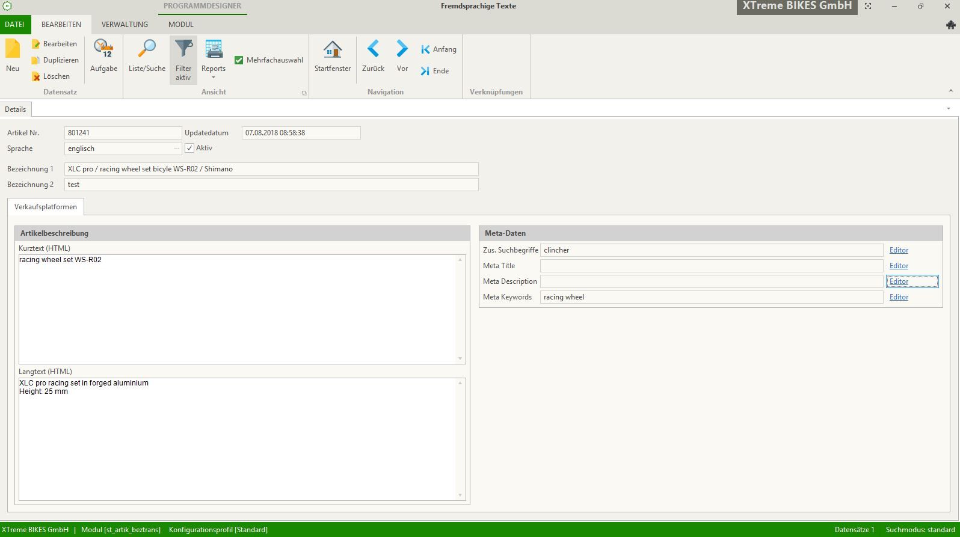Open the Aufgabe task icon
This screenshot has height=537, width=960.
pyautogui.click(x=103, y=49)
